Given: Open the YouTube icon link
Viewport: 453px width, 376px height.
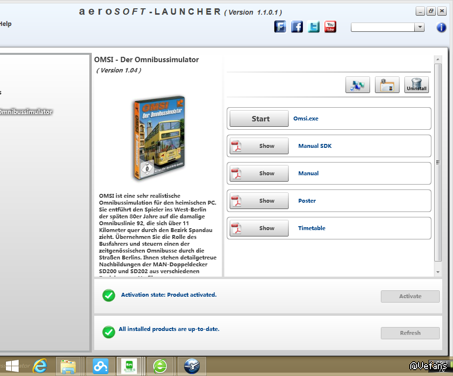Looking at the screenshot, I should (330, 27).
